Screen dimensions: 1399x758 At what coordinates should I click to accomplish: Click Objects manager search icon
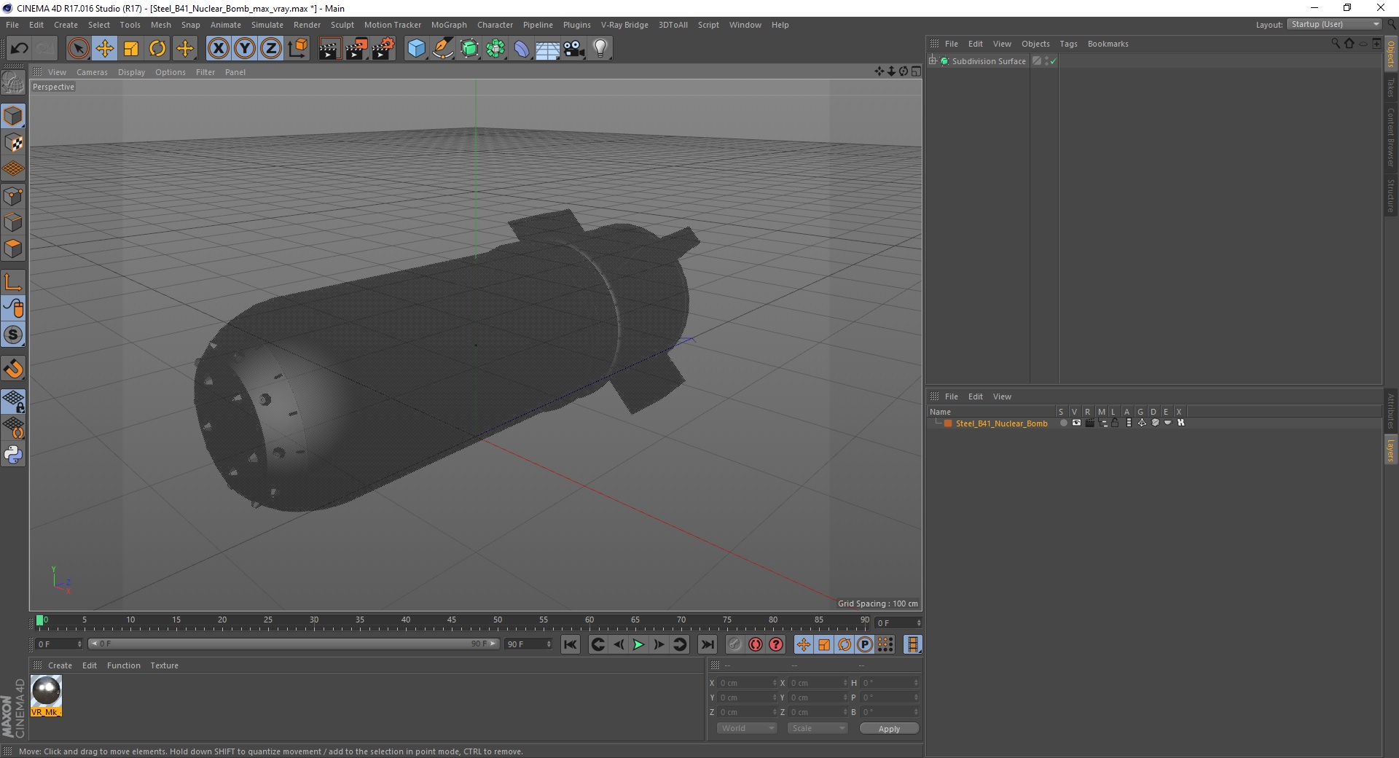(x=1335, y=43)
